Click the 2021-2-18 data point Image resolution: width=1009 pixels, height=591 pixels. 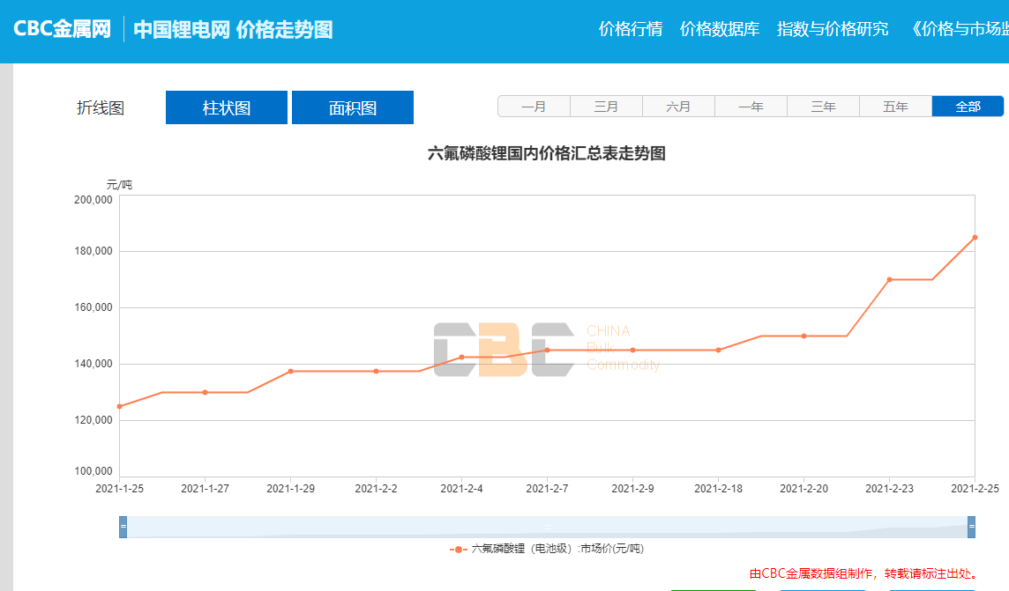pos(719,350)
